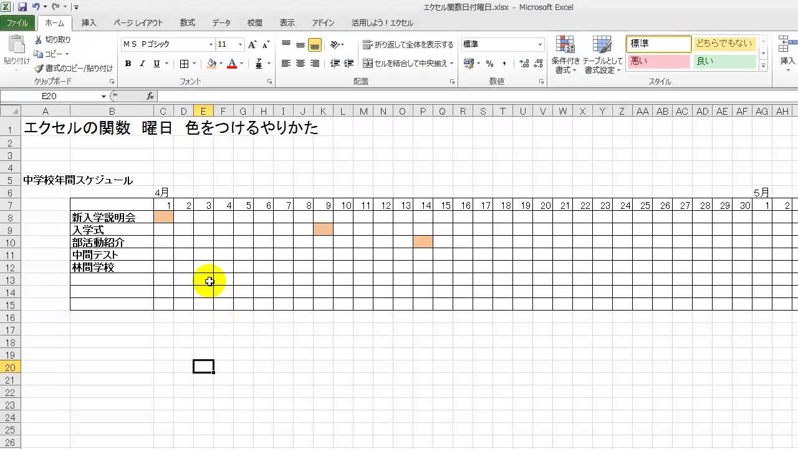This screenshot has width=798, height=449.
Task: Center text horizontally
Action: [300, 64]
